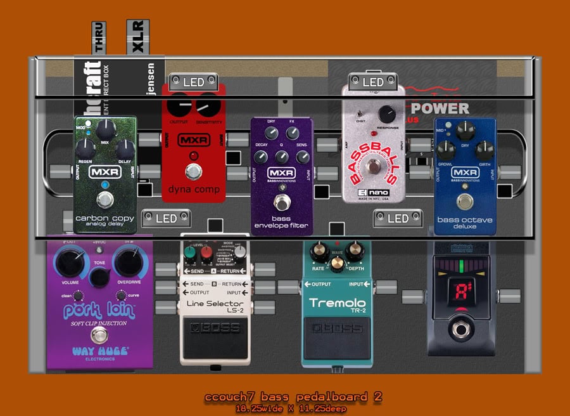570x416 pixels.
Task: Click the '18.25wide X 11.25deep' dimensions text
Action: 291,409
